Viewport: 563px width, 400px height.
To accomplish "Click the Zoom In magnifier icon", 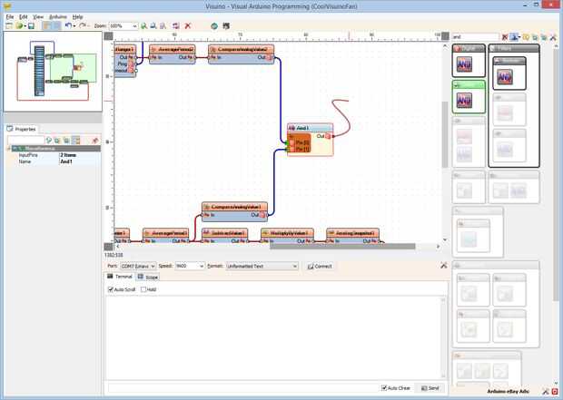I will tap(144, 25).
